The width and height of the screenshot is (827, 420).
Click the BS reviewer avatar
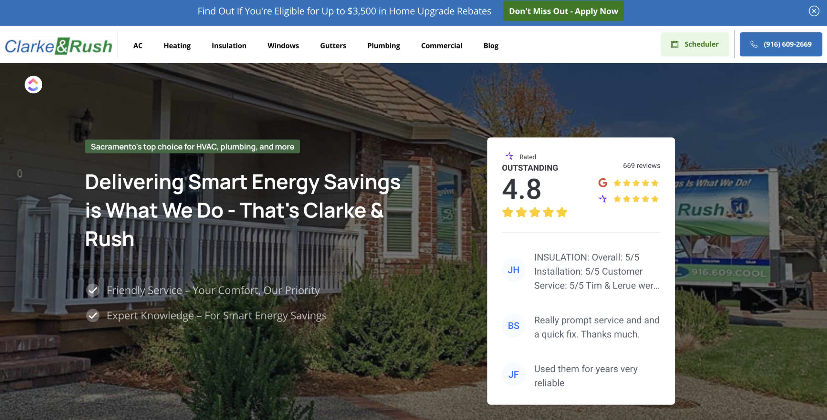click(x=513, y=326)
